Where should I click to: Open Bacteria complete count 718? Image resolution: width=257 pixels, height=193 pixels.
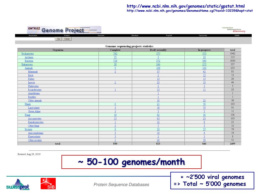coord(115,61)
